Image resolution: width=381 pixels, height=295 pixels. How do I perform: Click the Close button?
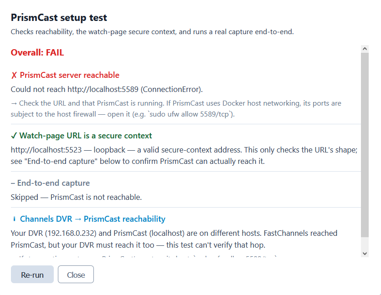point(76,275)
